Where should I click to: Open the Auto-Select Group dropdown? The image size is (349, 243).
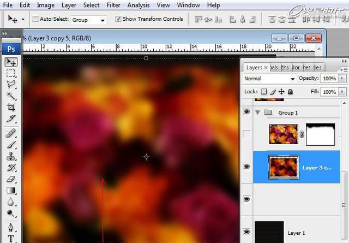89,20
